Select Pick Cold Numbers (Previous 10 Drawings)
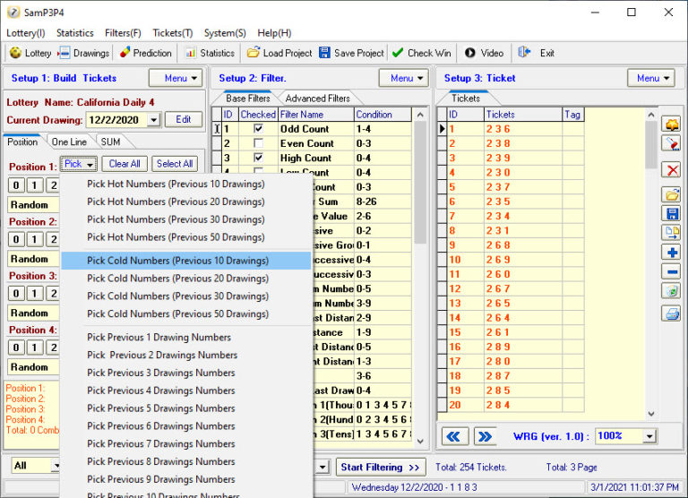The width and height of the screenshot is (688, 498). [x=186, y=261]
